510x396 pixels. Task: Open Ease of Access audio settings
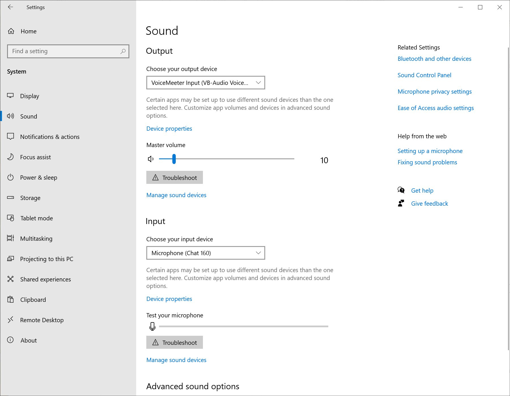tap(436, 108)
